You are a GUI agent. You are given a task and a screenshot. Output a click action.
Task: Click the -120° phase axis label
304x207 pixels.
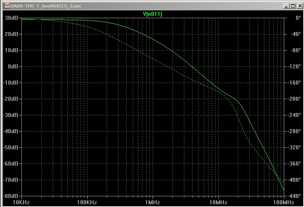pos(294,66)
